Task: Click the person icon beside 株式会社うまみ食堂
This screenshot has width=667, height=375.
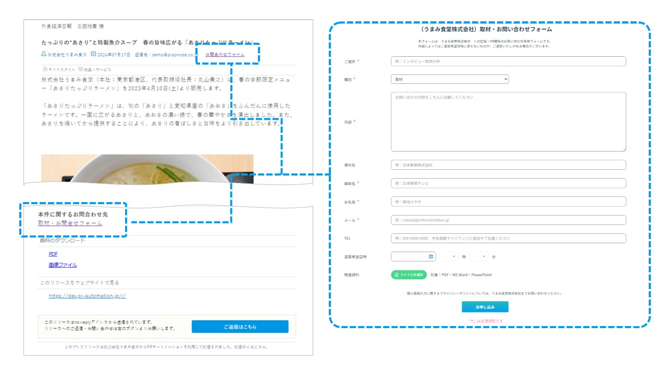Action: tap(44, 54)
